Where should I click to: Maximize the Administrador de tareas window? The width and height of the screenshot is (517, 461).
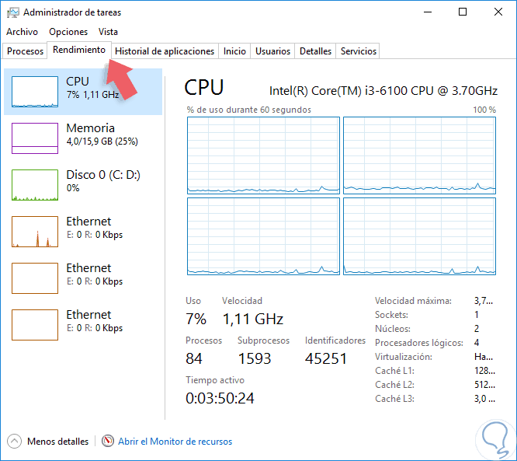(463, 12)
